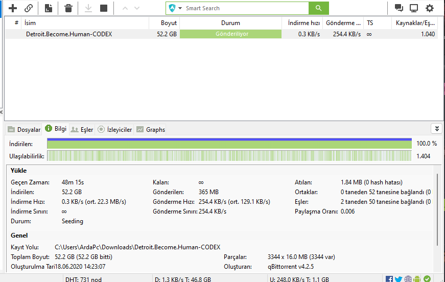Switch to the Eşler tab
The width and height of the screenshot is (445, 282).
point(82,130)
